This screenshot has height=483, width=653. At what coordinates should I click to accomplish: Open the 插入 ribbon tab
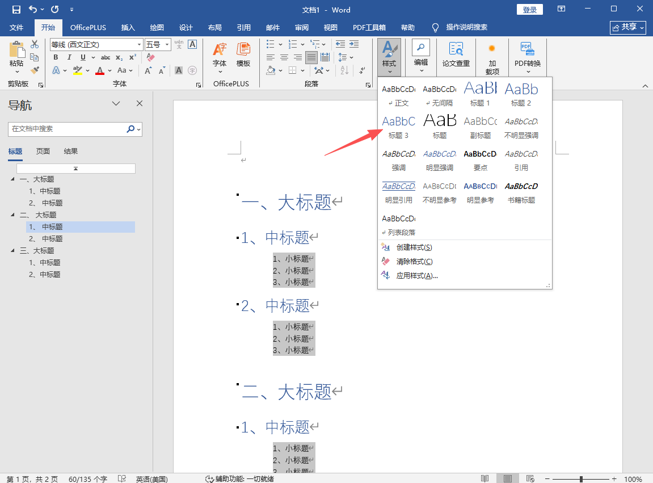pos(128,27)
